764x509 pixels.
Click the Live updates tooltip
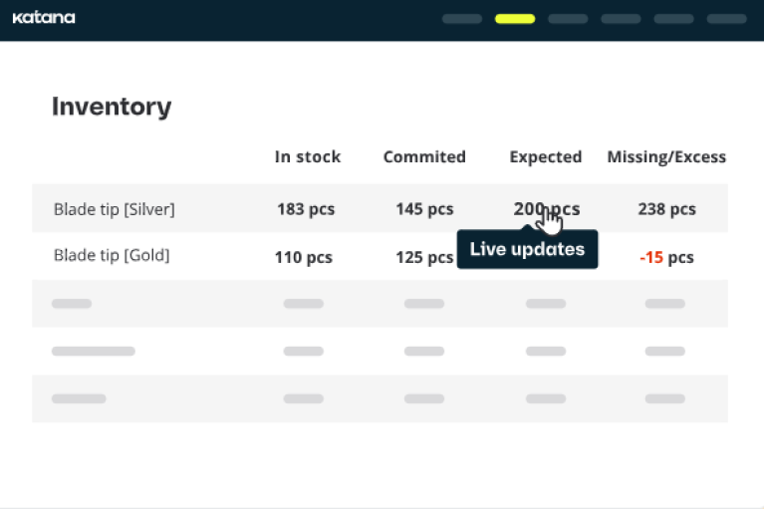527,249
